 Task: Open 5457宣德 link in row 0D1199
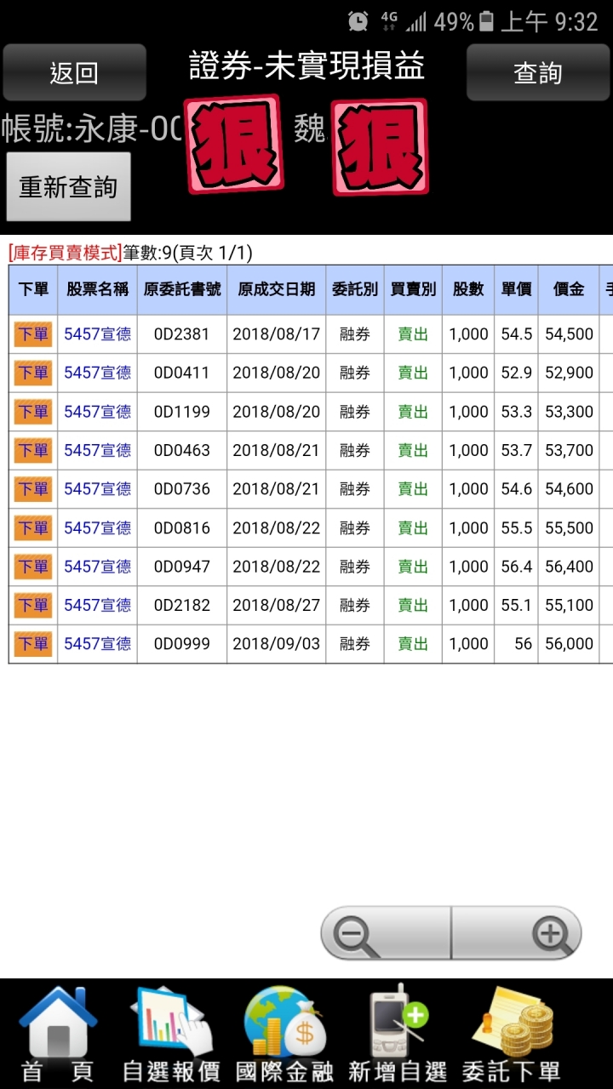click(98, 412)
